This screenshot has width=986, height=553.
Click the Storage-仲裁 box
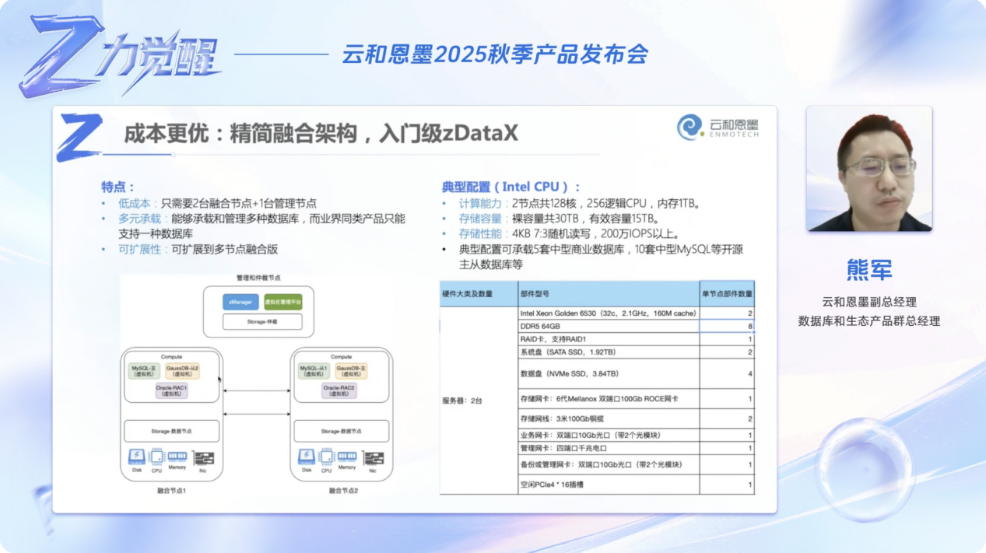pyautogui.click(x=262, y=321)
